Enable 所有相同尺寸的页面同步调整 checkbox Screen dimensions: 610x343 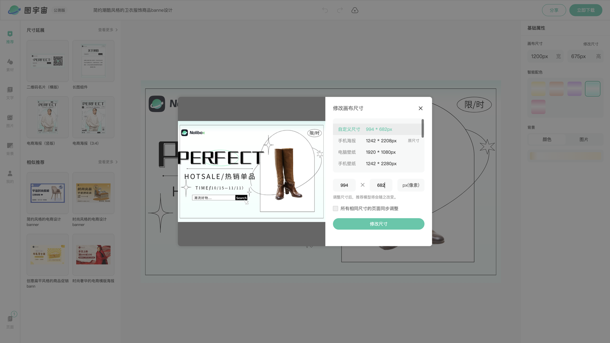point(335,208)
